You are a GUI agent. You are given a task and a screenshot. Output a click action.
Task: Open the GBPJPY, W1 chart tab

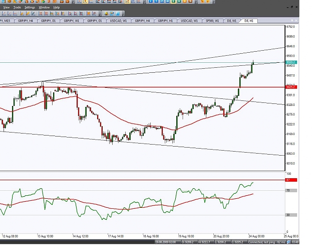click(x=72, y=21)
